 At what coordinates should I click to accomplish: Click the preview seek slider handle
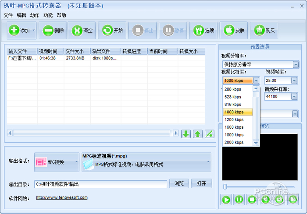pyautogui.click(x=225, y=187)
